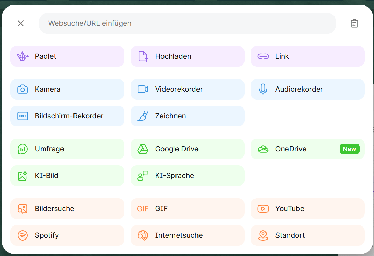Image resolution: width=374 pixels, height=256 pixels.
Task: Open the Bildersuche image search icon
Action: 23,209
